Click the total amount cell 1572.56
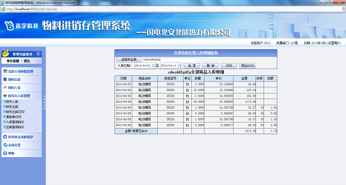Image resolution: width=346 pixels, height=185 pixels. click(244, 131)
